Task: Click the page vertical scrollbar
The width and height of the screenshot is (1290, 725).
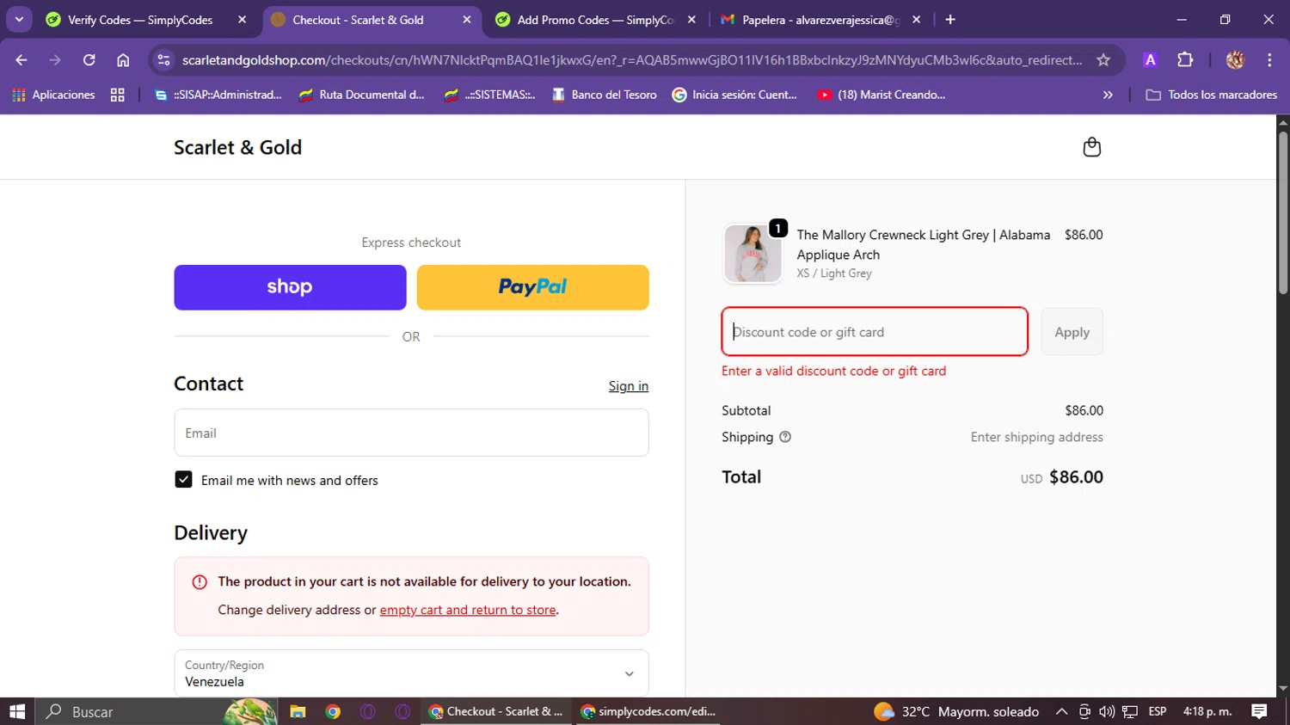Action: [1283, 212]
